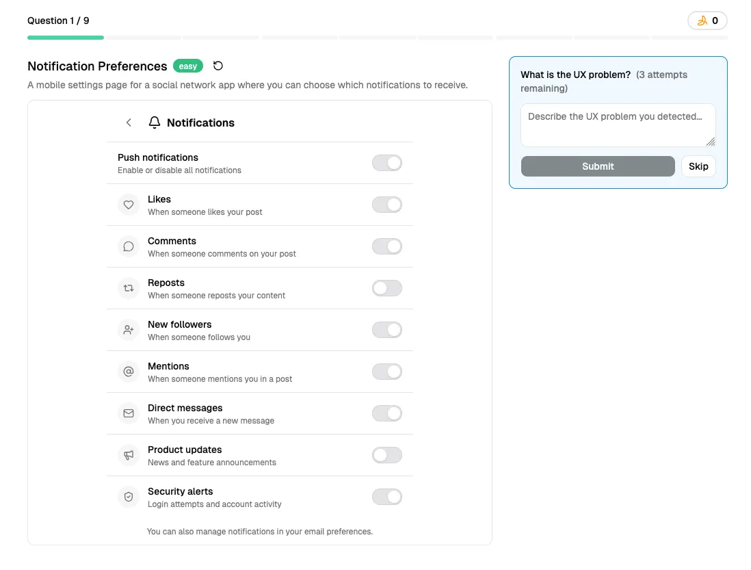751x570 pixels.
Task: Click the easy difficulty badge
Action: [187, 66]
